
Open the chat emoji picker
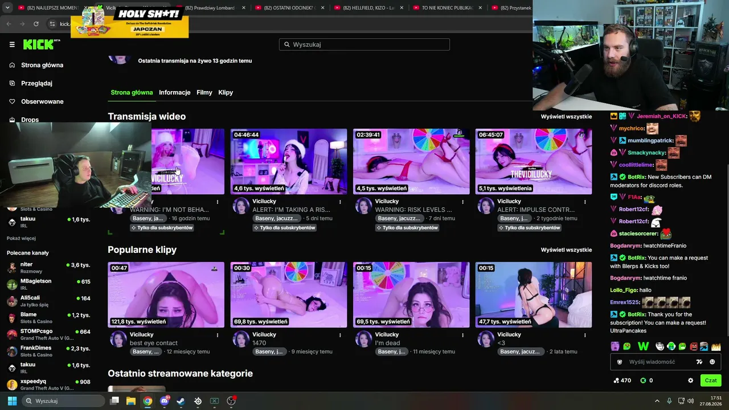[x=712, y=362]
